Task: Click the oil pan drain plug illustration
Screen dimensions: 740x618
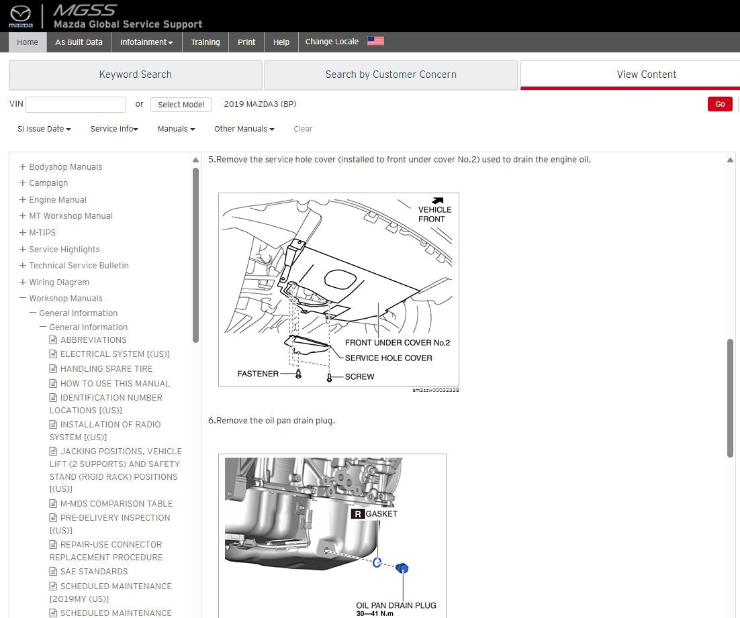Action: point(332,536)
